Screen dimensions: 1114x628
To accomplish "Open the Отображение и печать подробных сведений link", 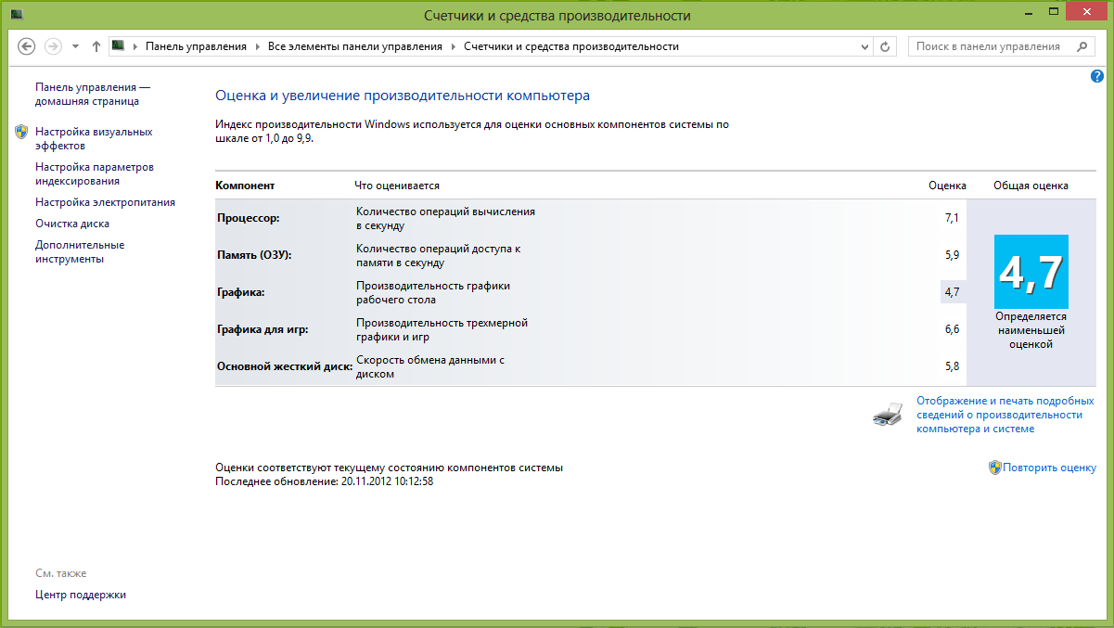I will pos(1005,415).
